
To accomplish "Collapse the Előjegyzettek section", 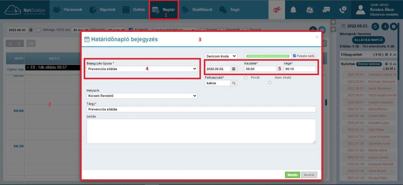I will [x=395, y=54].
